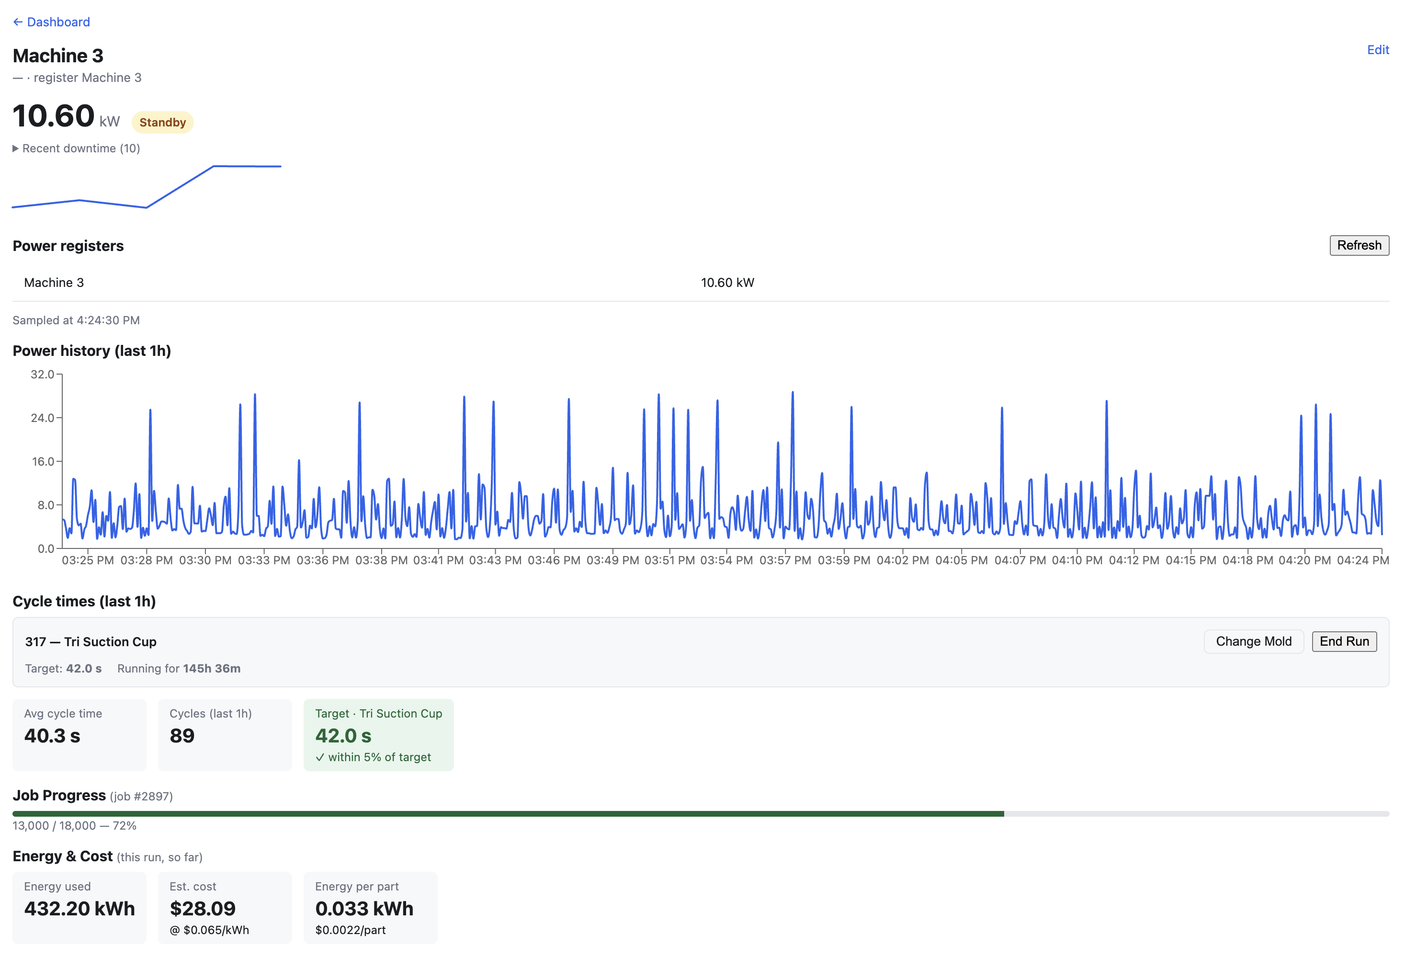Click the Cycle times (last 1h) heading
Screen dimensions: 1405x958
click(84, 601)
